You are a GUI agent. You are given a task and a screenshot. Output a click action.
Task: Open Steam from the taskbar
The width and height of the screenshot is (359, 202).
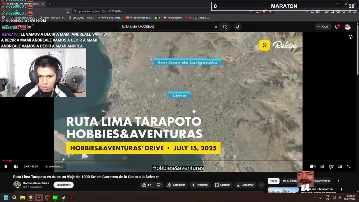64,198
